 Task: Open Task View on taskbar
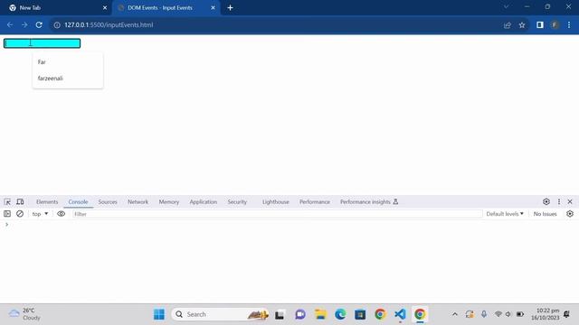pos(280,314)
